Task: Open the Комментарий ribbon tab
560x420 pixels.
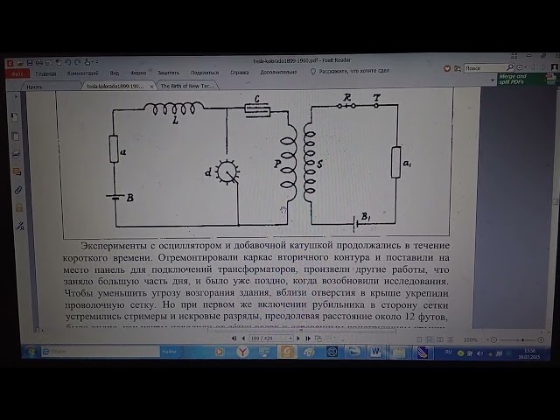Action: coord(82,73)
